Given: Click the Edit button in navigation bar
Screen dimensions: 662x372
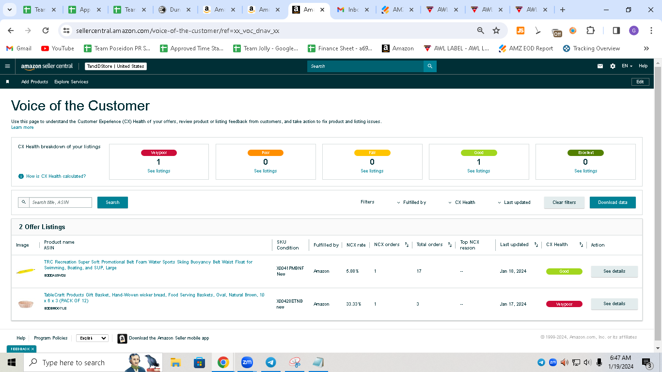Looking at the screenshot, I should tap(640, 82).
